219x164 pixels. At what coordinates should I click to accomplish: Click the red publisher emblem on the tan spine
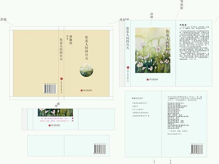pos(61,79)
